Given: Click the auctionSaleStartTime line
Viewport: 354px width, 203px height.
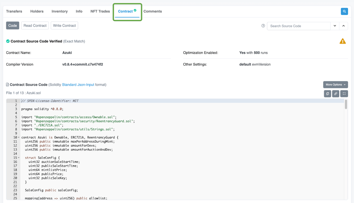Looking at the screenshot, I should click(54, 162).
